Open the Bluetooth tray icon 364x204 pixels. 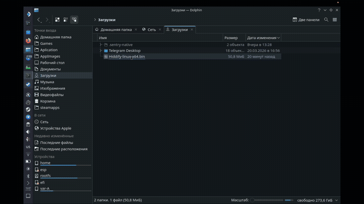(28, 176)
